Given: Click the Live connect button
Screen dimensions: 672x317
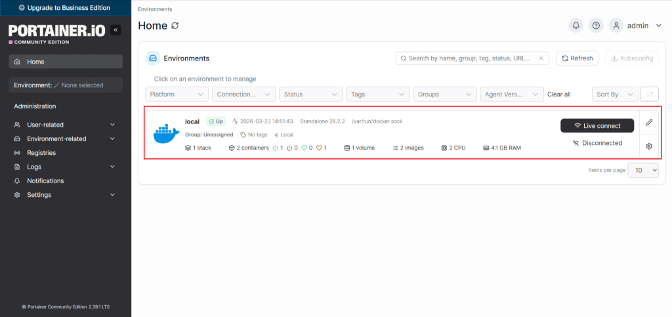Looking at the screenshot, I should (597, 126).
